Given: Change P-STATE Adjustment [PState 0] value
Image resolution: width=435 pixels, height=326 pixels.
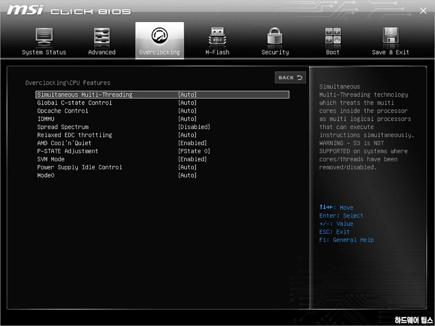Looking at the screenshot, I should [x=194, y=151].
